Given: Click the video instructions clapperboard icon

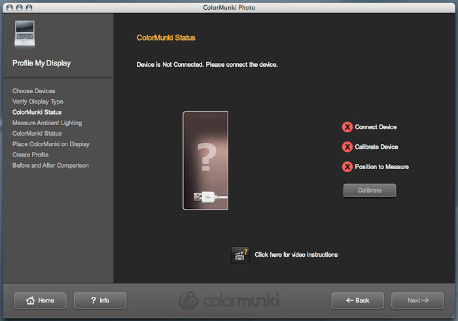Looking at the screenshot, I should click(240, 255).
